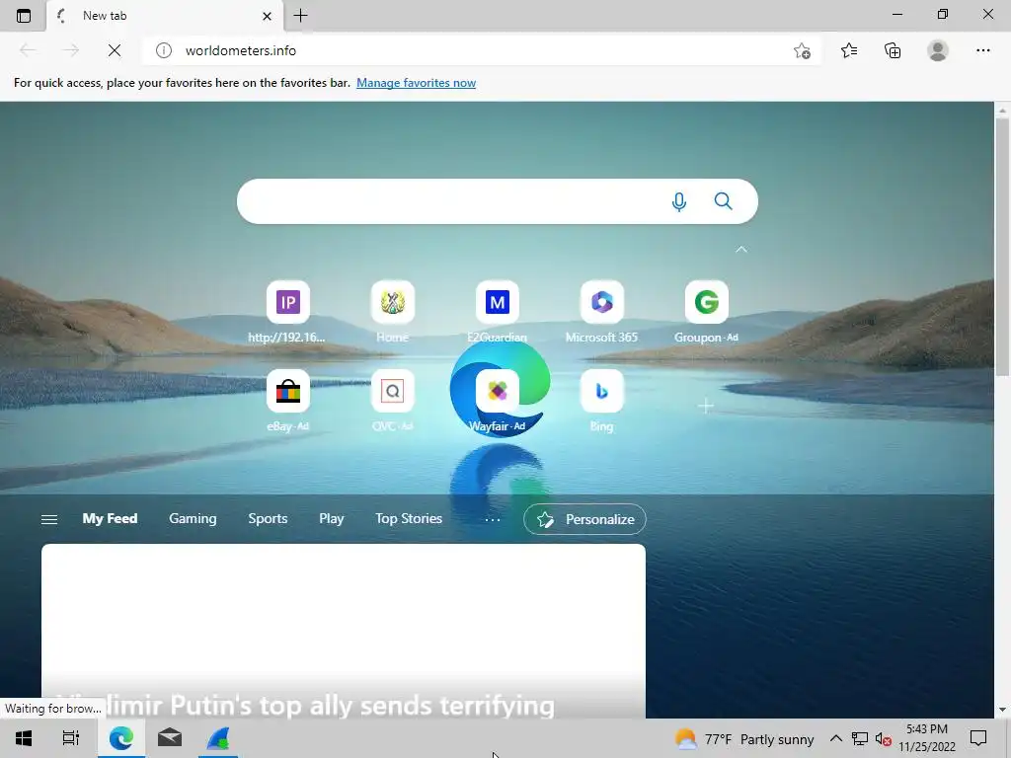The width and height of the screenshot is (1011, 758).
Task: Open the Home quick link tile
Action: click(x=393, y=311)
